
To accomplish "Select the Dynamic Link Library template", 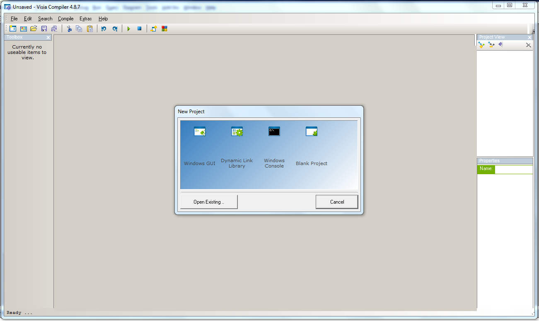I will coord(237,131).
